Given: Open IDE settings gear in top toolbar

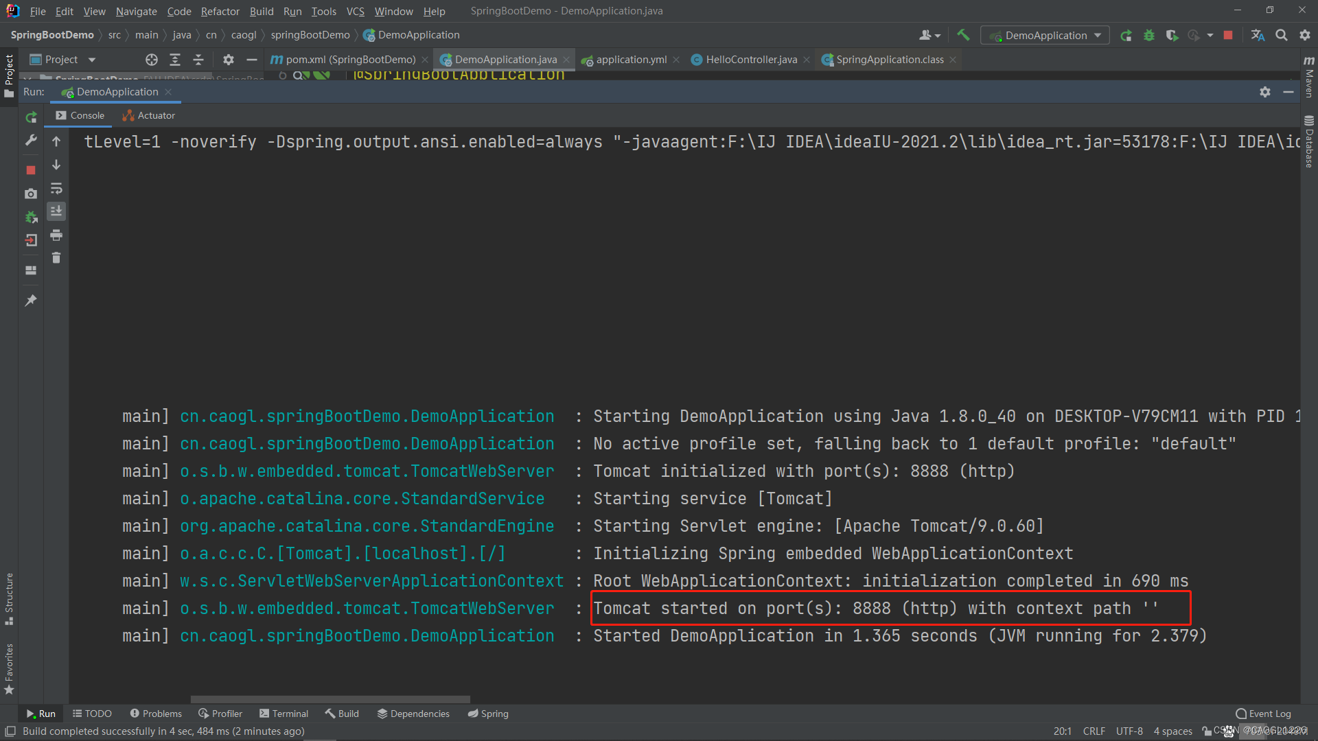Looking at the screenshot, I should [x=1305, y=35].
